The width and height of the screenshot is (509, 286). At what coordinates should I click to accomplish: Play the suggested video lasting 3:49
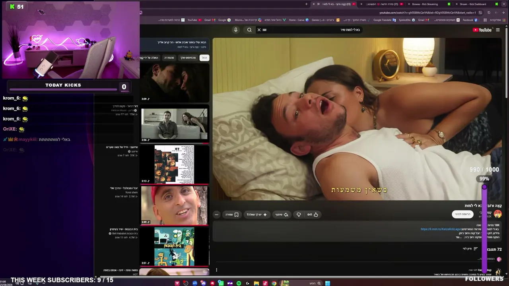coord(175,205)
